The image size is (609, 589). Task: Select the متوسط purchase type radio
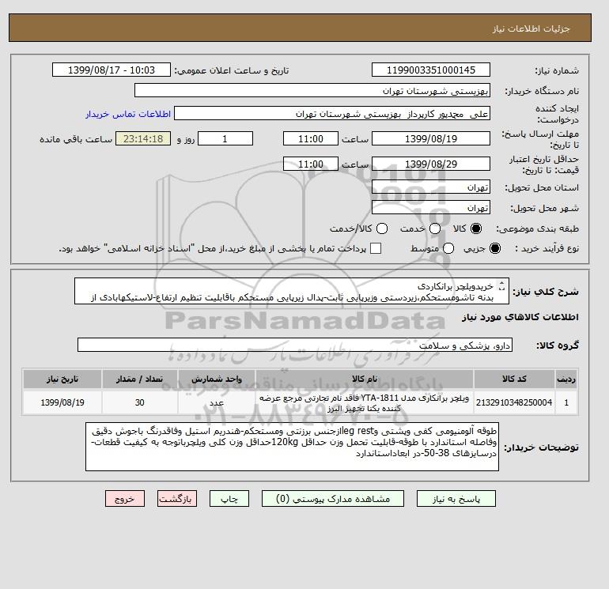[448, 248]
